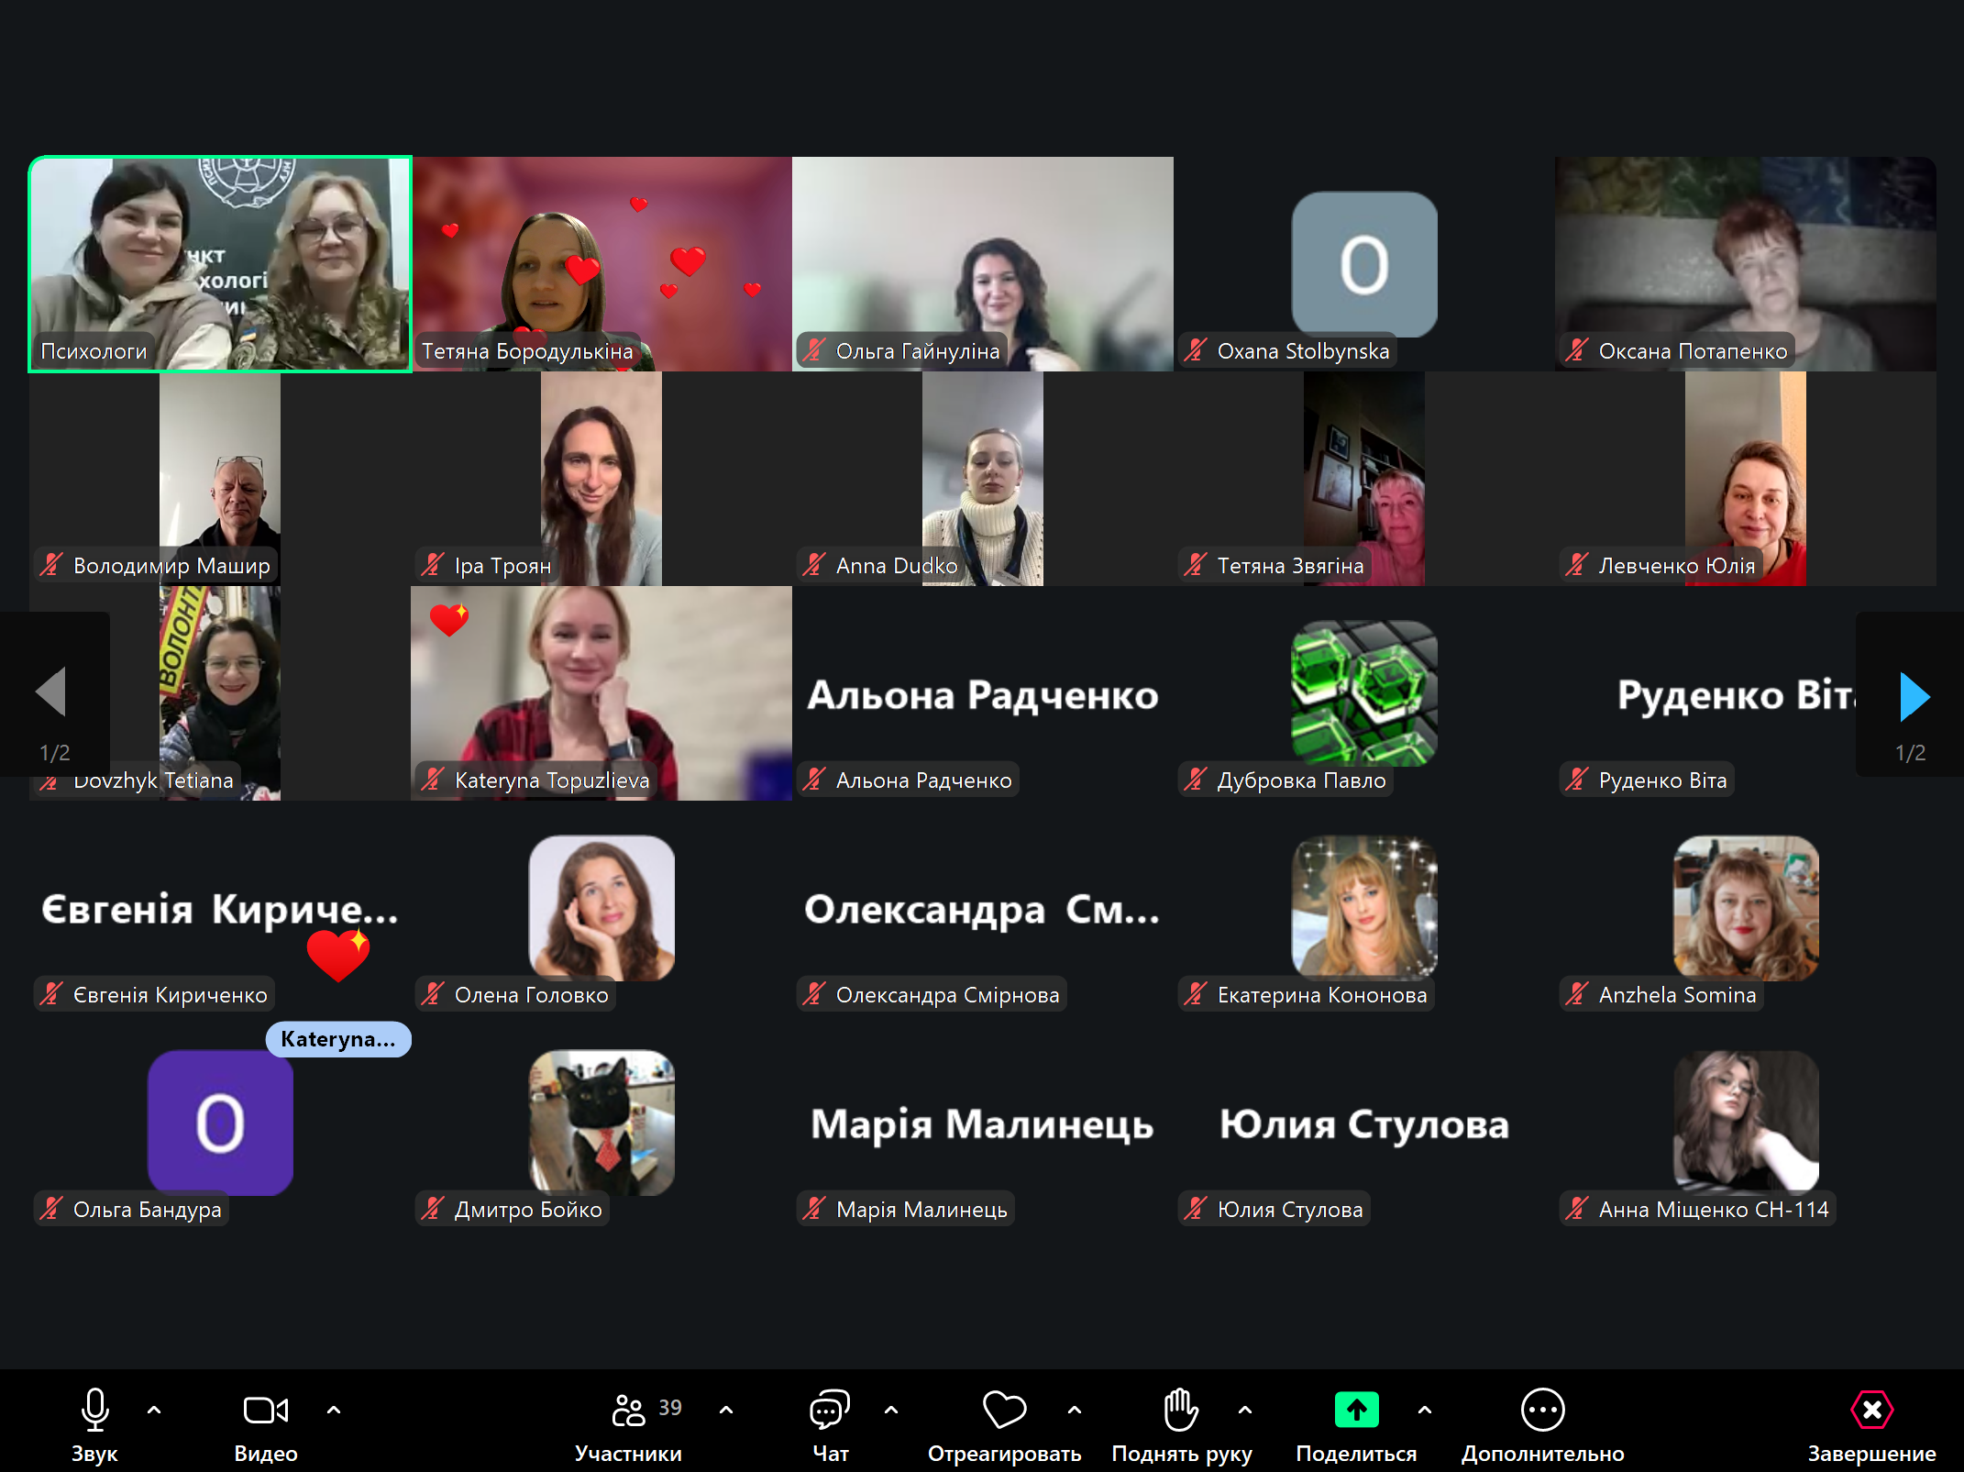Screen dimensions: 1964x1472
Task: Select the Психологи video tile
Action: tap(220, 264)
